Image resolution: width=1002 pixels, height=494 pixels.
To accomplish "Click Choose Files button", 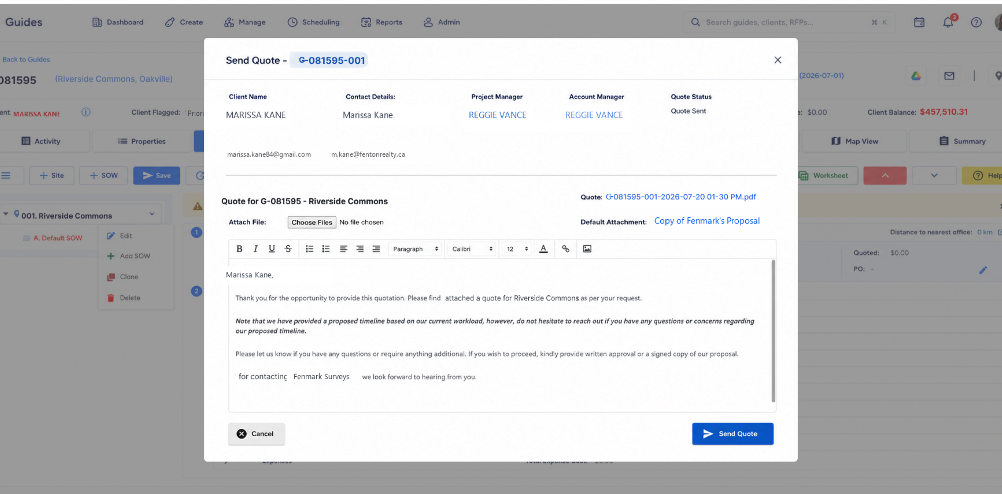I will tap(311, 222).
